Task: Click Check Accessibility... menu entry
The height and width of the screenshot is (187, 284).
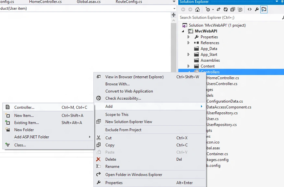Action: (x=150, y=98)
